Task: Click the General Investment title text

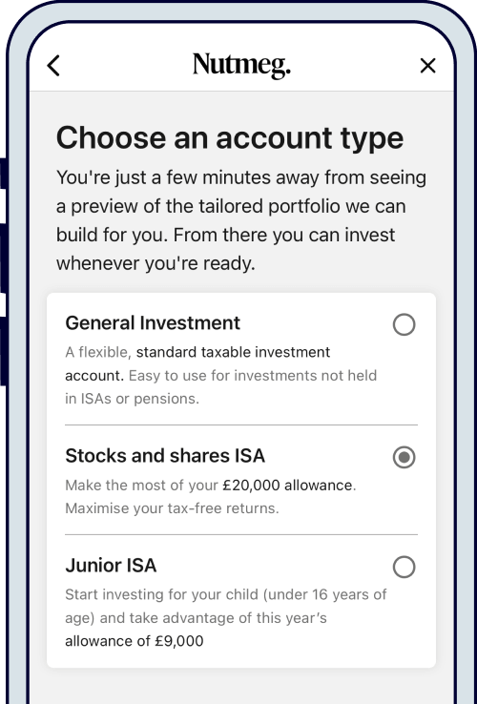Action: [x=153, y=322]
